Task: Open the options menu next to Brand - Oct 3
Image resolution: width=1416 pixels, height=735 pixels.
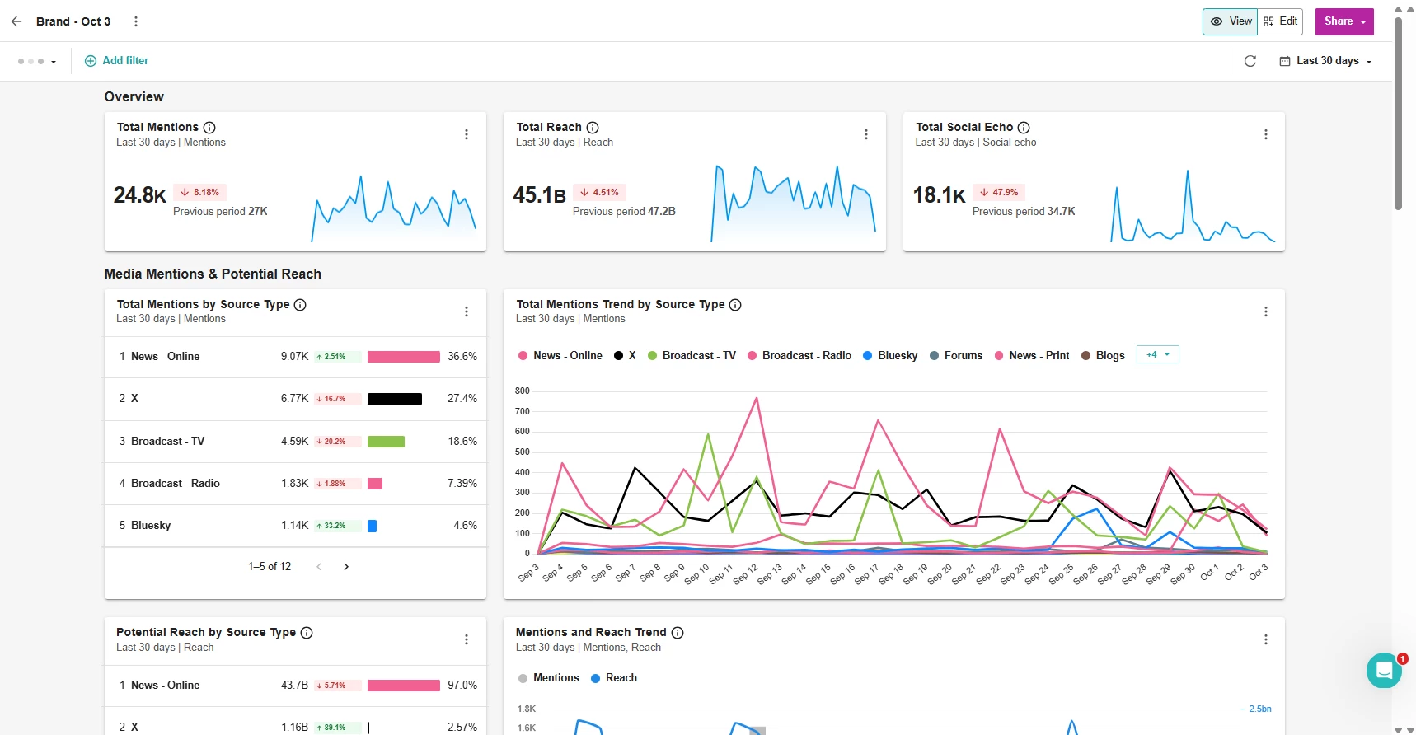Action: (136, 21)
